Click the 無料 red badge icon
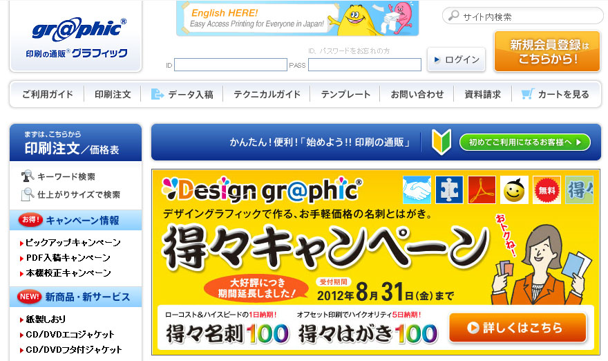The height and width of the screenshot is (361, 608). click(x=547, y=189)
